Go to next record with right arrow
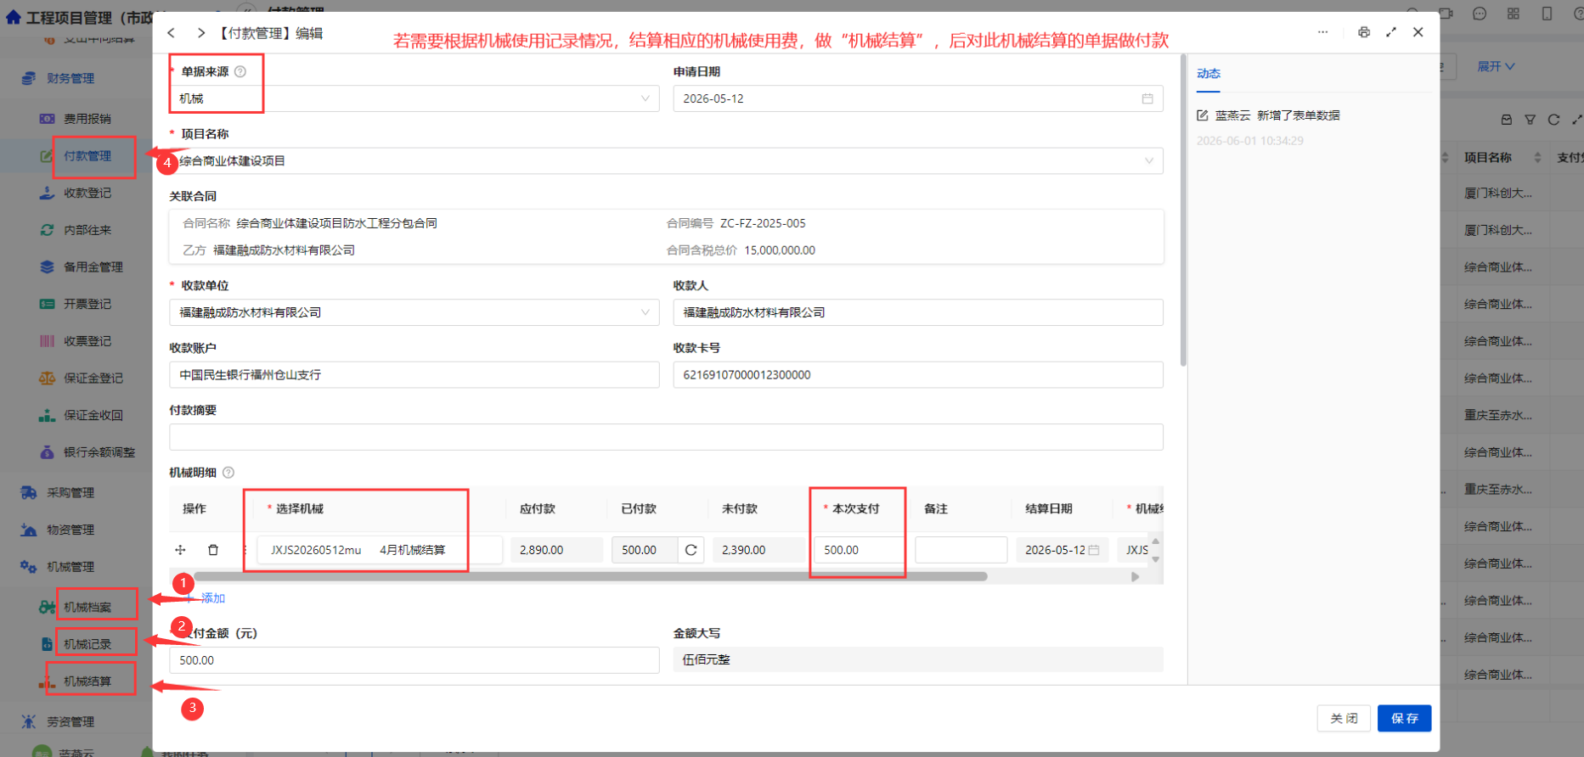1584x757 pixels. tap(201, 33)
